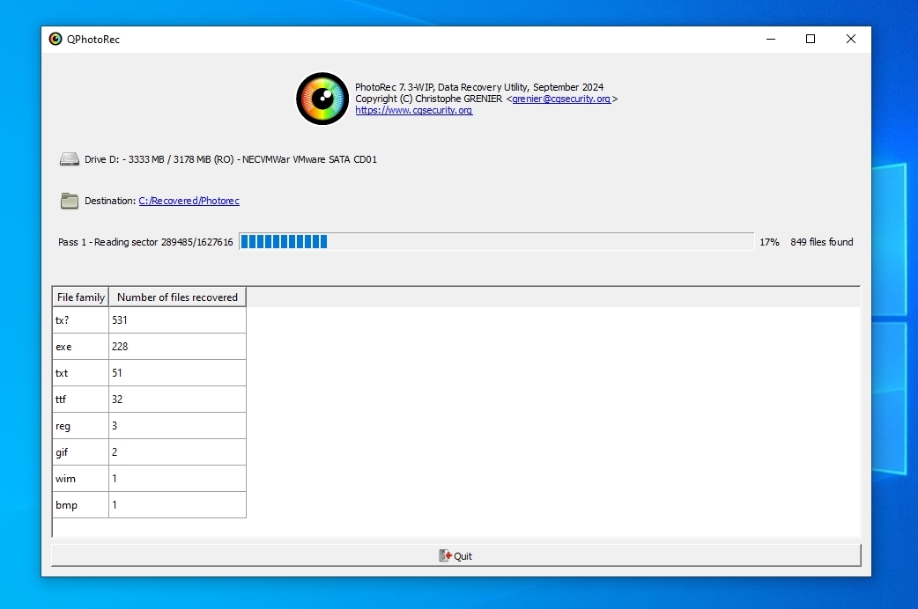The height and width of the screenshot is (609, 918).
Task: Select the bmp file family cell
Action: click(81, 505)
